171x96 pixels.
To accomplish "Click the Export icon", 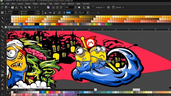I will pos(57,7).
